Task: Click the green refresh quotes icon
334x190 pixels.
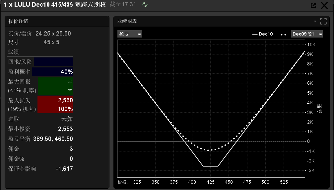Action: coord(145,5)
